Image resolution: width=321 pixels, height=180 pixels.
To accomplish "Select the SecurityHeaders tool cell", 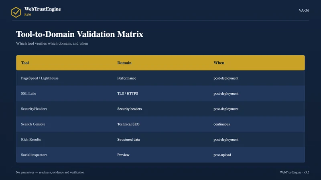I will [x=34, y=109].
